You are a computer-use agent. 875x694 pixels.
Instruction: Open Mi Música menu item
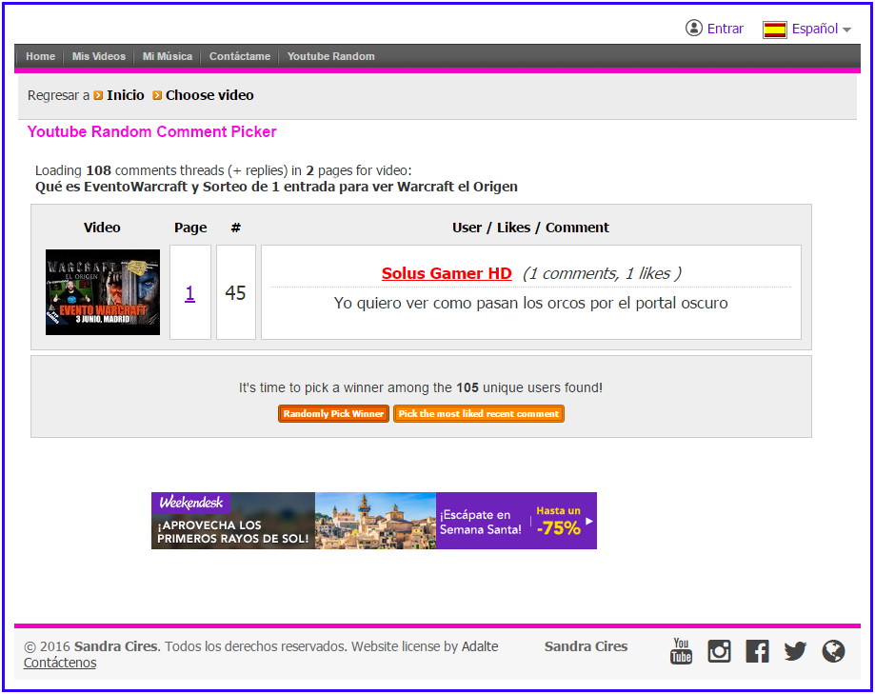click(168, 56)
